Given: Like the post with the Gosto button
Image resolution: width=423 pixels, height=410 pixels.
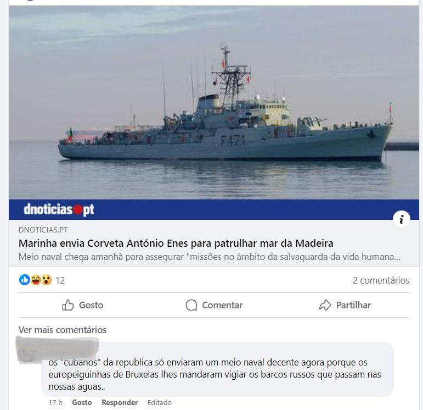Looking at the screenshot, I should point(82,305).
